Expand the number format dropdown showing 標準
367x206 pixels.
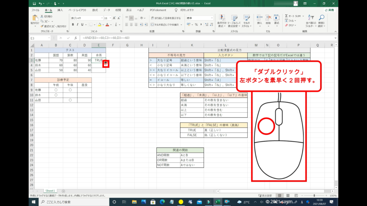212,18
